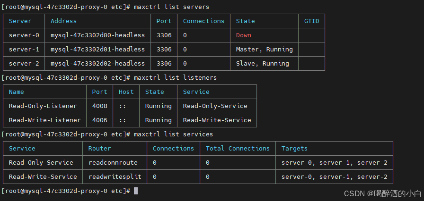
Task: Select the 'Address' column header
Action: click(63, 21)
